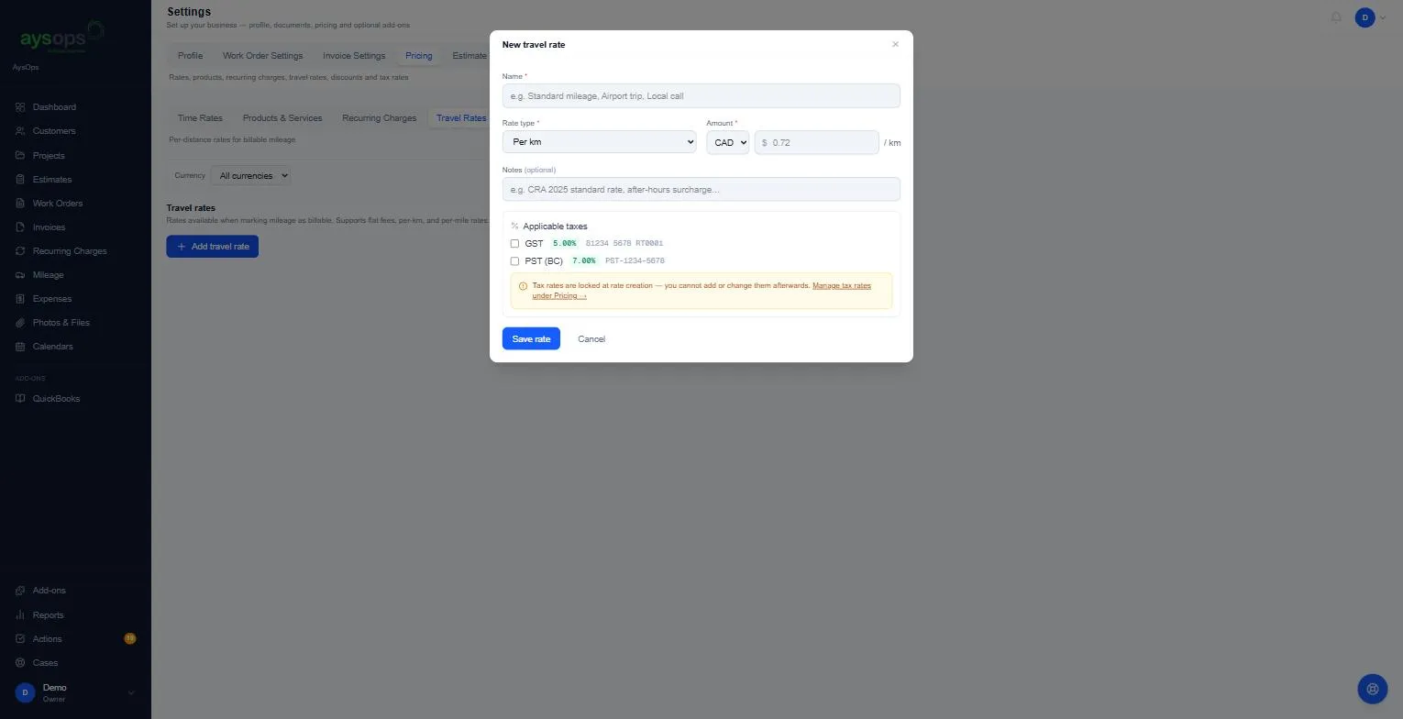
Task: Click the Customers sidebar icon
Action: (x=20, y=131)
